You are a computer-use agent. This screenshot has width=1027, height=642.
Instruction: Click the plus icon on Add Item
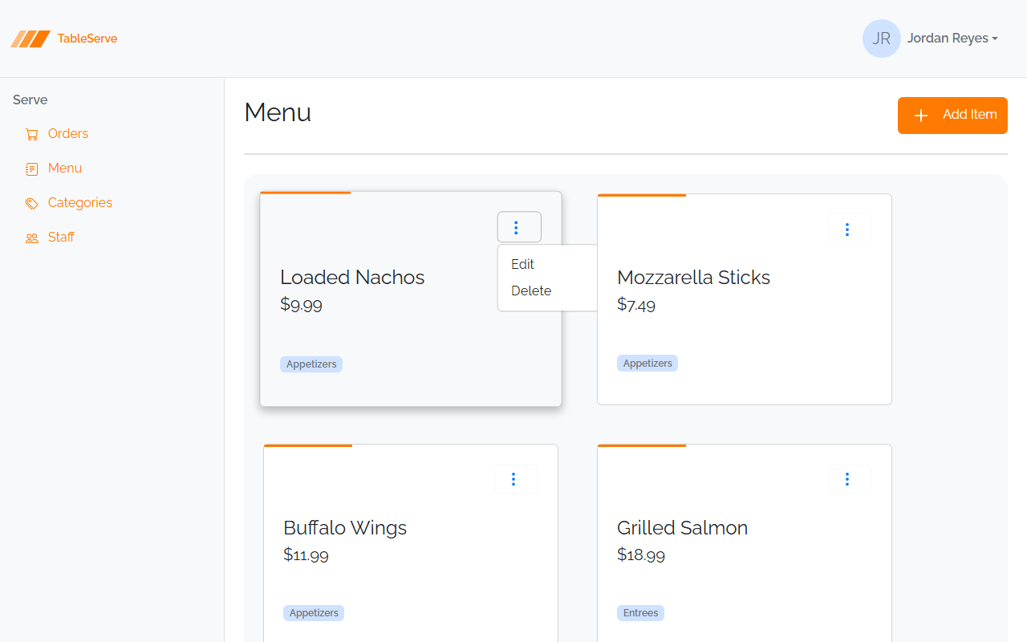[921, 116]
